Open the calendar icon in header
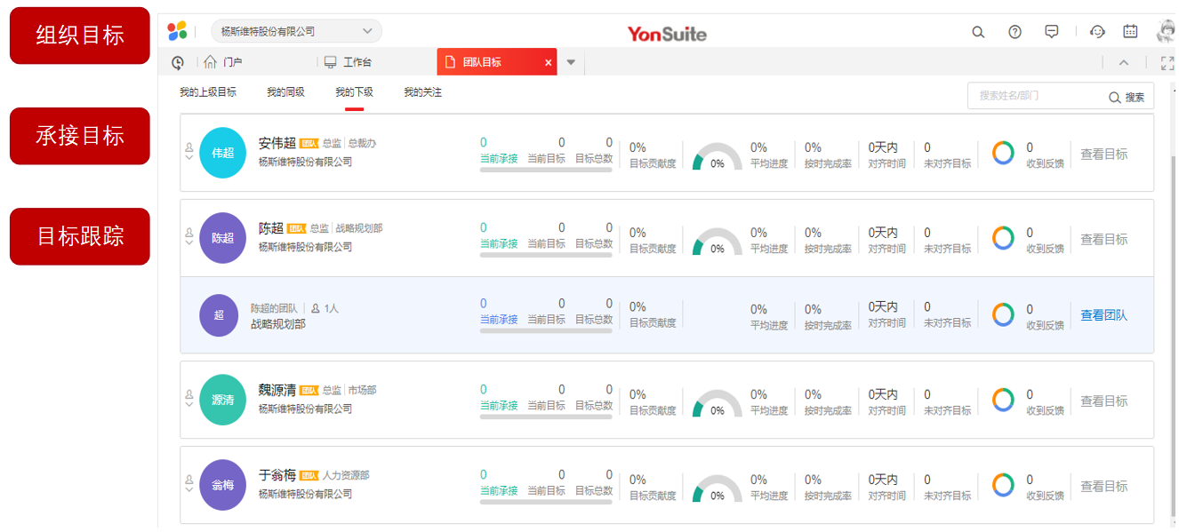The width and height of the screenshot is (1179, 532). [1130, 32]
